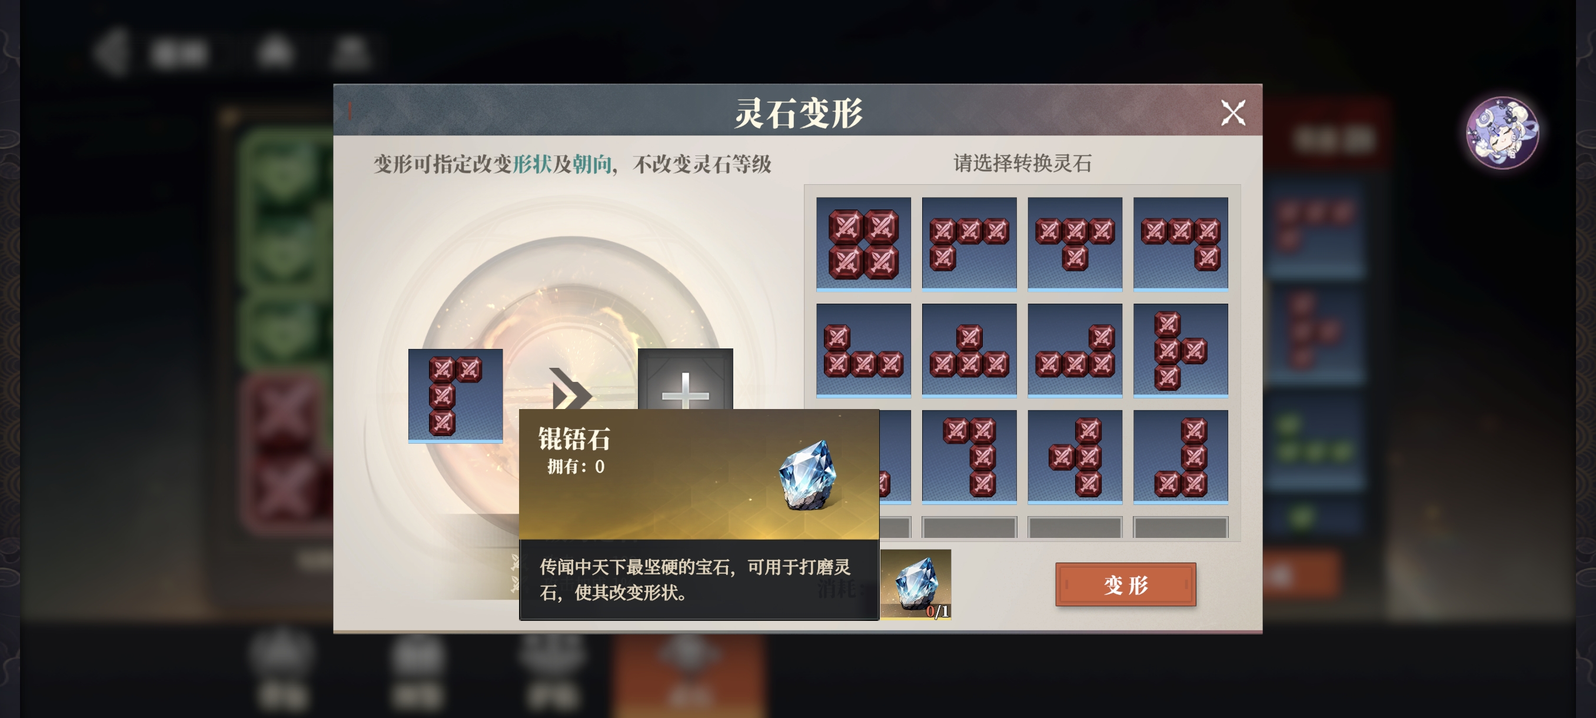
Task: Select the 2x2 square spirit stone shape
Action: coord(863,244)
